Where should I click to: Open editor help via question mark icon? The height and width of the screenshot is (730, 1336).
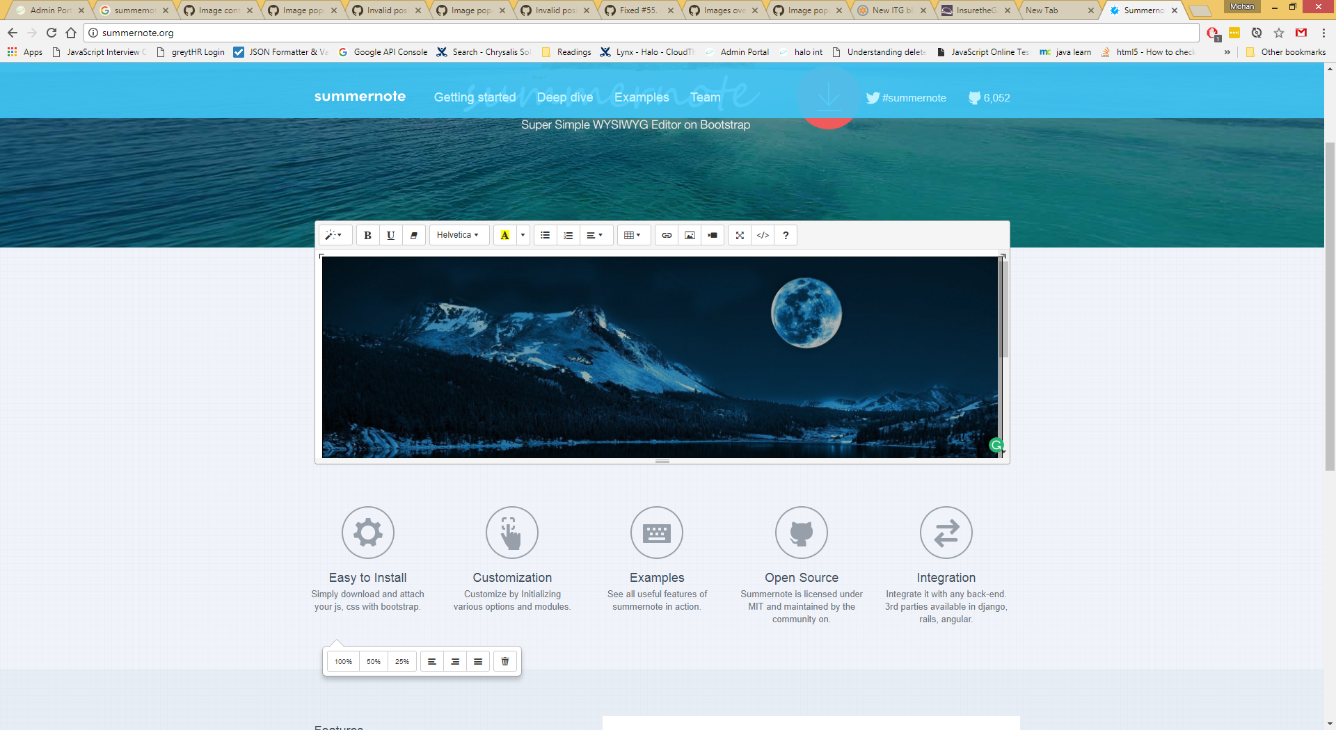786,235
